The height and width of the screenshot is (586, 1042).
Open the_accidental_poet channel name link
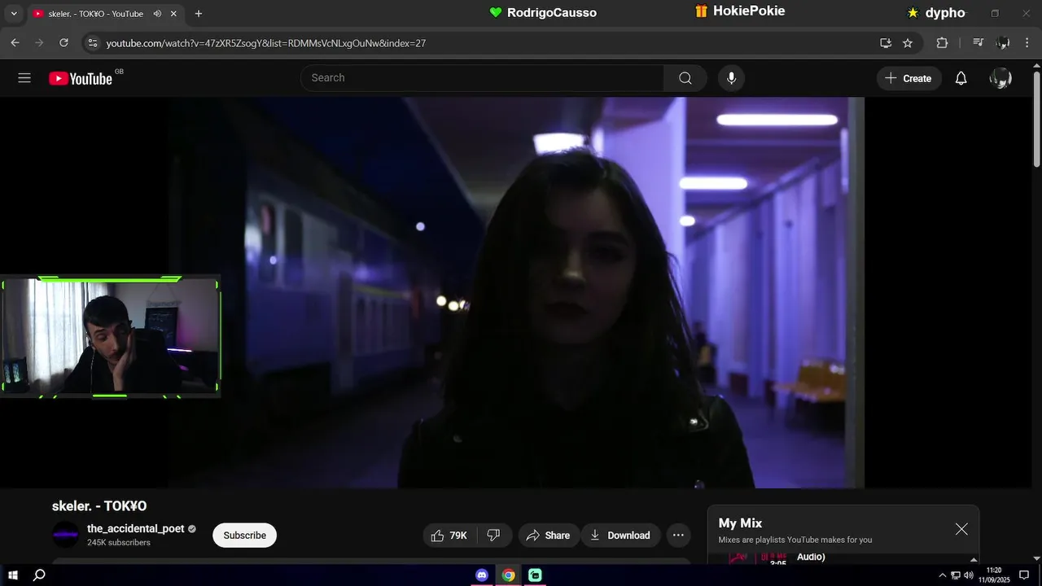click(x=136, y=529)
